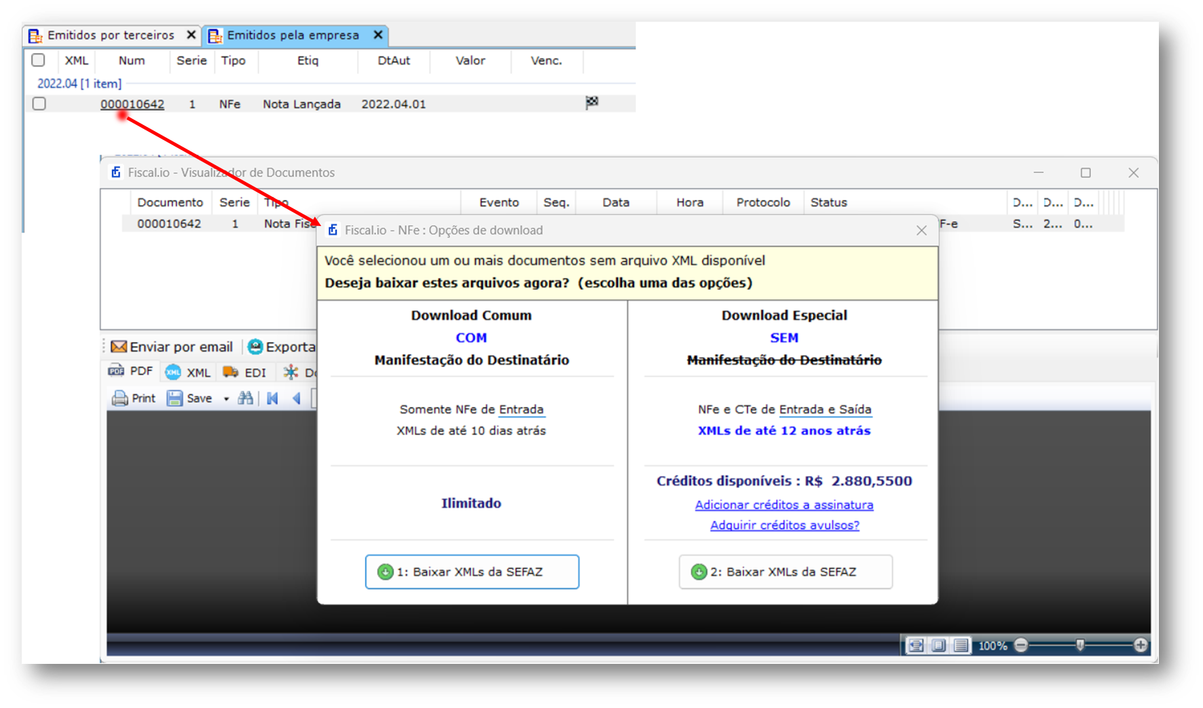Maximize the Visualizador de Documentos window
This screenshot has height=708, width=1203.
1086,173
